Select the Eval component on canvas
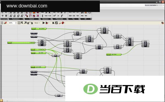Viewport: 165px width, 102px height. tap(42, 43)
